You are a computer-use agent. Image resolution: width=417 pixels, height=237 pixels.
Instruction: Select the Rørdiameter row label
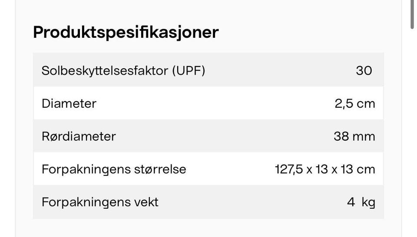(79, 136)
